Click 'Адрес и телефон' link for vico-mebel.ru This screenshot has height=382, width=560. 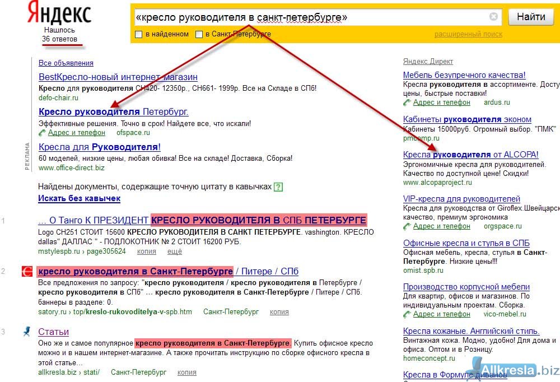(442, 314)
